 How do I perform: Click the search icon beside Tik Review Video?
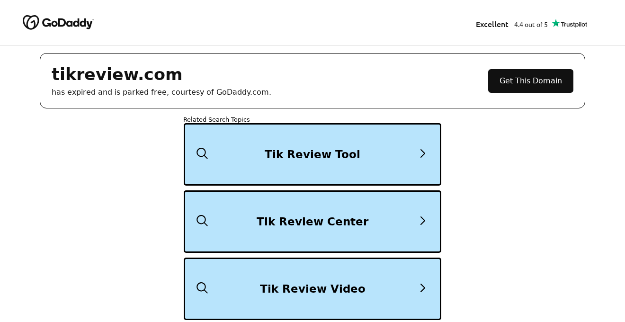click(x=202, y=288)
